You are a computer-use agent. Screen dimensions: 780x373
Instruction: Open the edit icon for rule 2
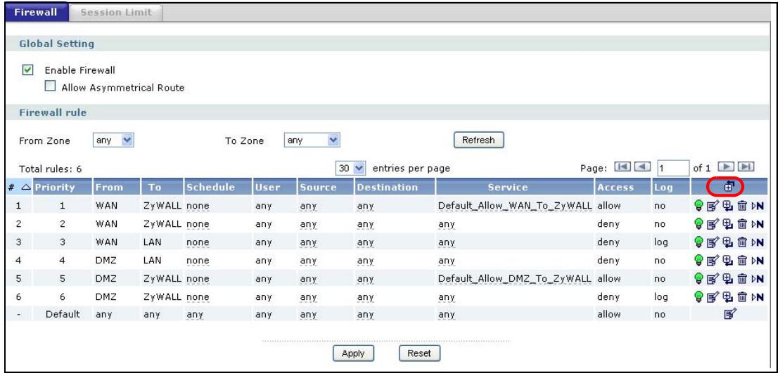coord(713,224)
